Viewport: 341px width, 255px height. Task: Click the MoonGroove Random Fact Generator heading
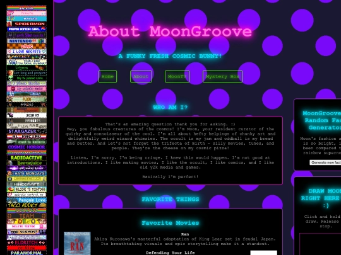coord(322,120)
